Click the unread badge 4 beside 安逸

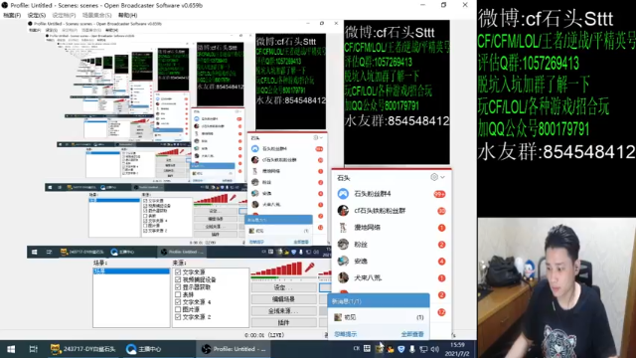click(441, 261)
